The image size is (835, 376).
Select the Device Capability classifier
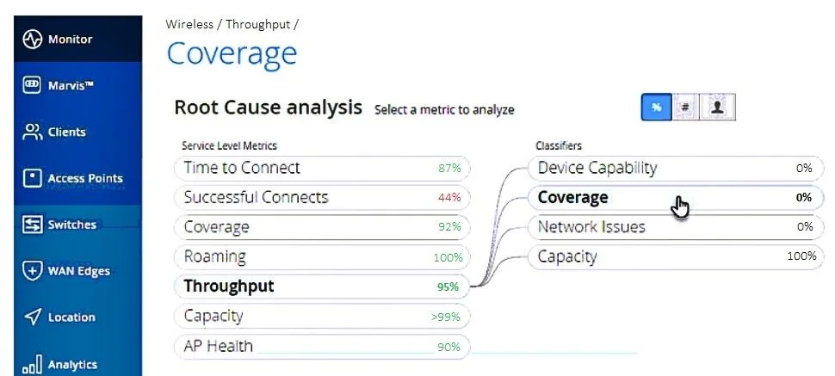[675, 169]
